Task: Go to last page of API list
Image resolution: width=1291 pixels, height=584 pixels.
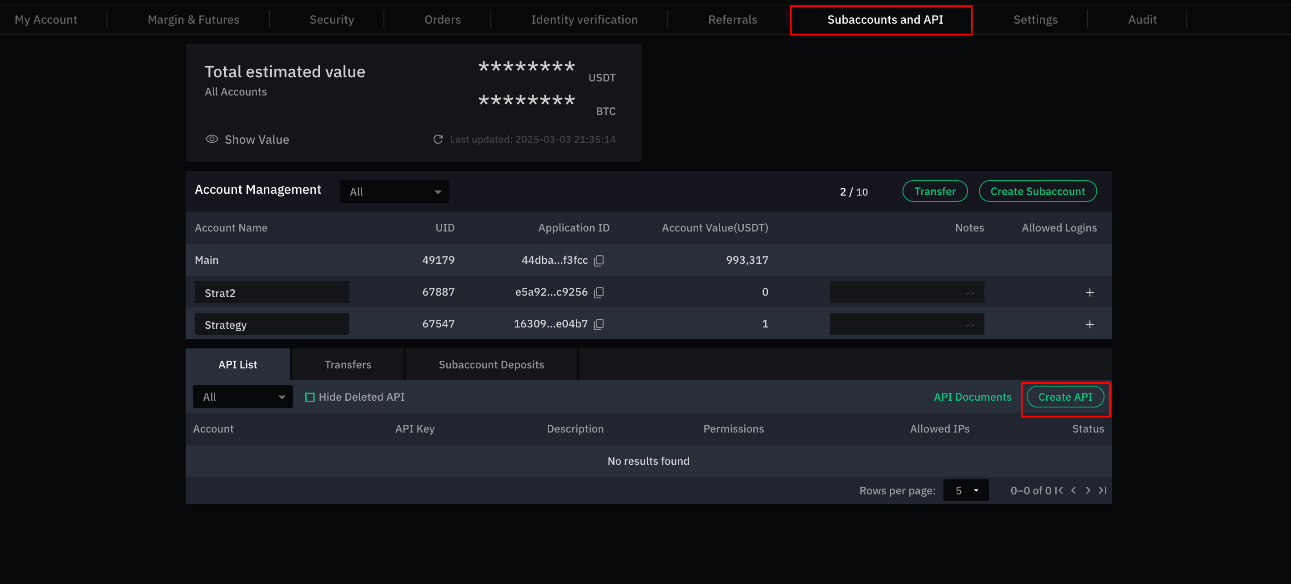Action: click(x=1103, y=490)
